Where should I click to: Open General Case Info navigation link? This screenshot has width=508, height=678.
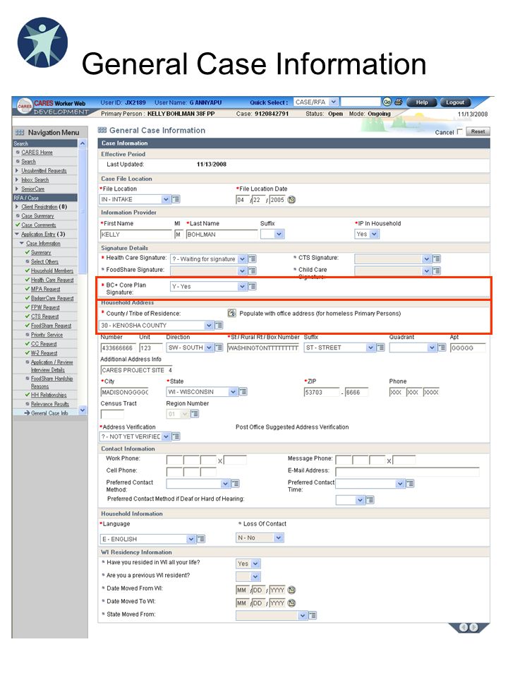(x=49, y=413)
